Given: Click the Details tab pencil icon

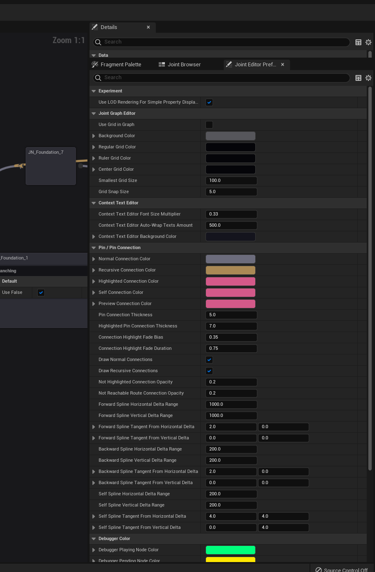Looking at the screenshot, I should coord(95,27).
